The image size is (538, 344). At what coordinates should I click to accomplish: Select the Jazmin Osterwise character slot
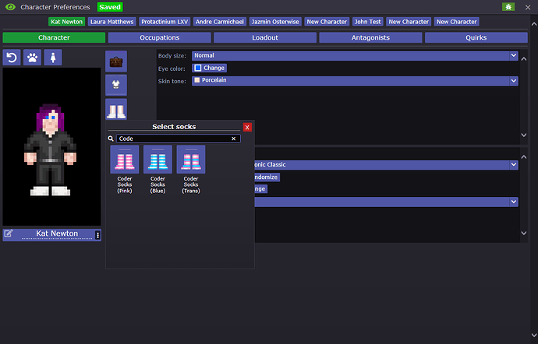pos(275,22)
